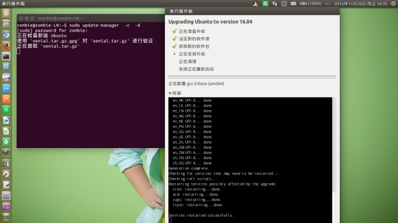This screenshot has height=223, width=398.
Task: Click the 正在清理 pending step
Action: point(187,62)
